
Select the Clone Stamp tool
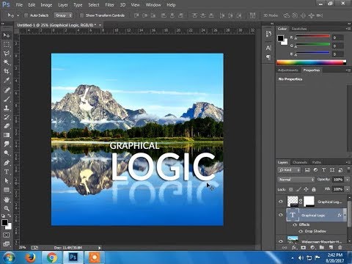pyautogui.click(x=7, y=108)
